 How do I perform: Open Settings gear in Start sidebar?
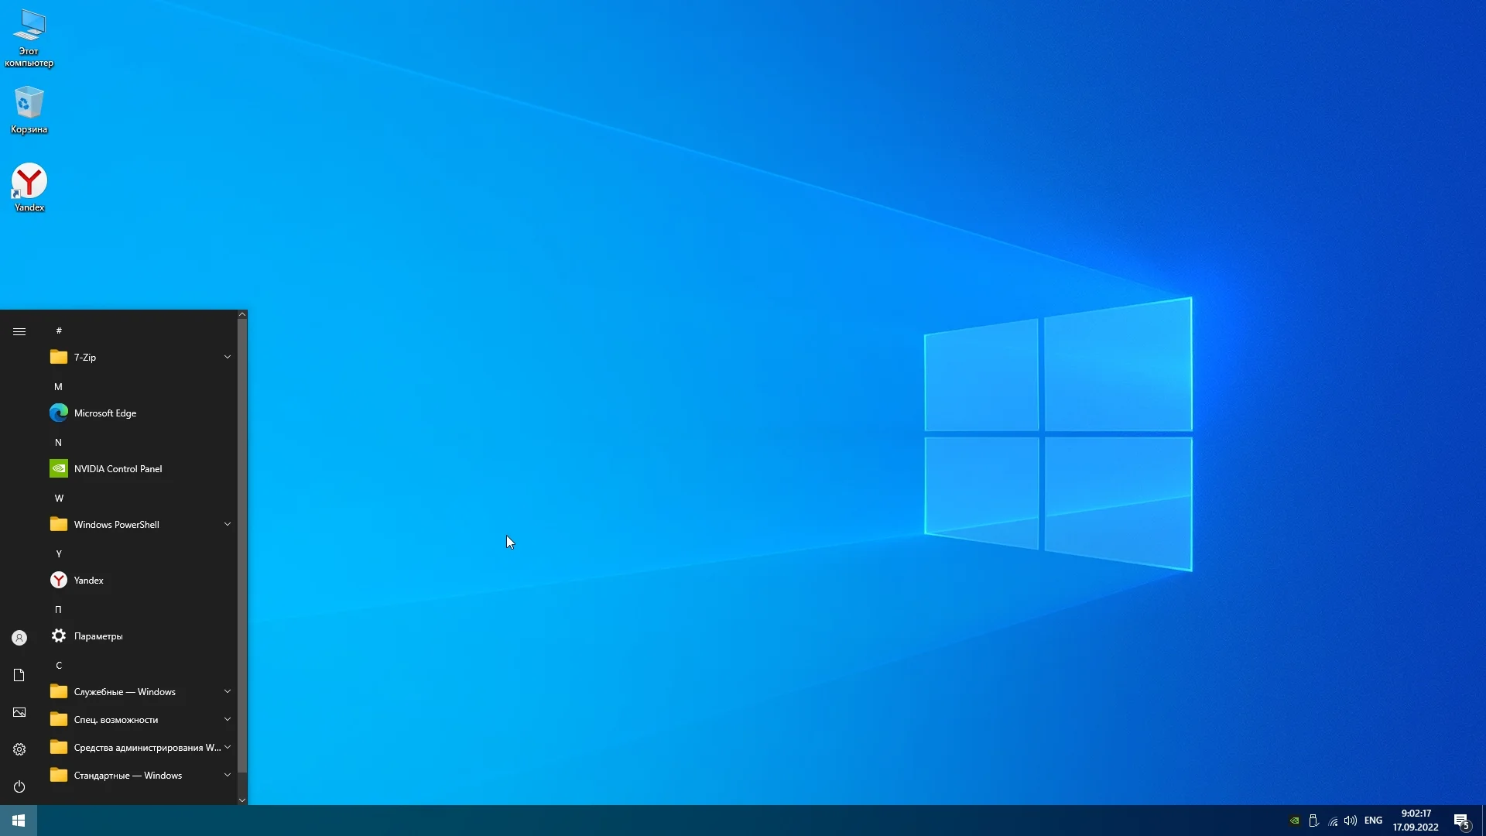point(19,749)
